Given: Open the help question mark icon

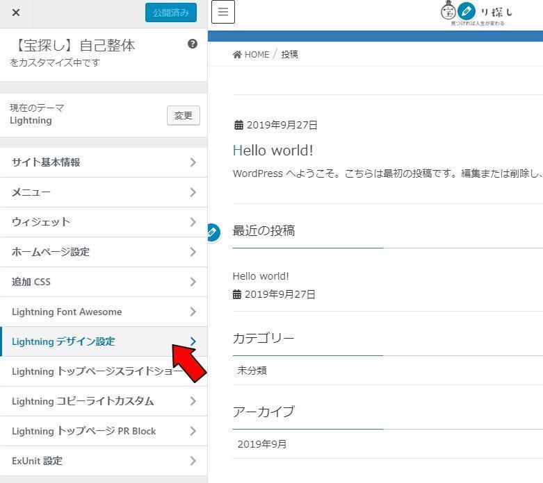Looking at the screenshot, I should tap(193, 44).
